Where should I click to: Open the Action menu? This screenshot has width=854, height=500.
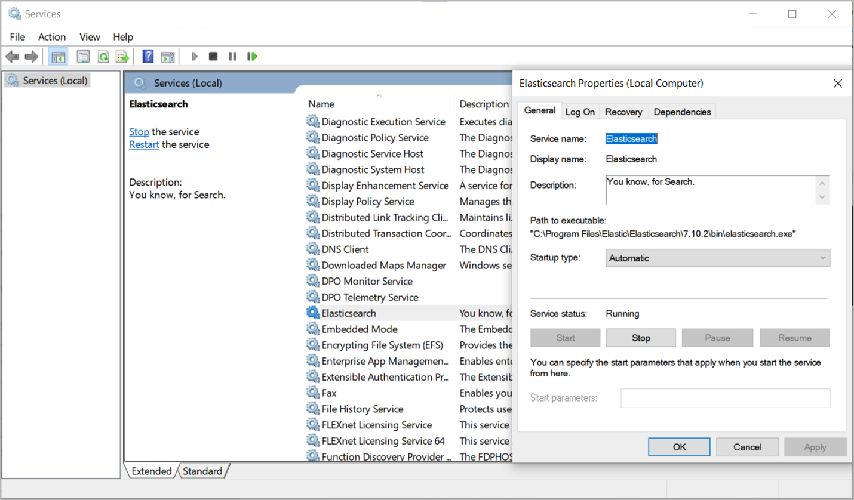coord(51,36)
